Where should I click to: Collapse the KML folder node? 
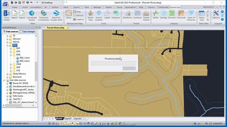point(11,55)
